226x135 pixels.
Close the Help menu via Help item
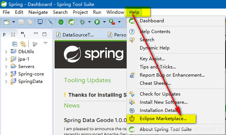click(x=134, y=12)
